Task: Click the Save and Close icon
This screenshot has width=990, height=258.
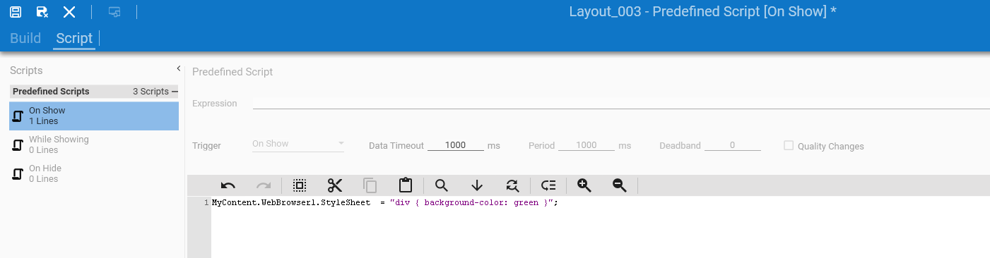Action: click(42, 11)
